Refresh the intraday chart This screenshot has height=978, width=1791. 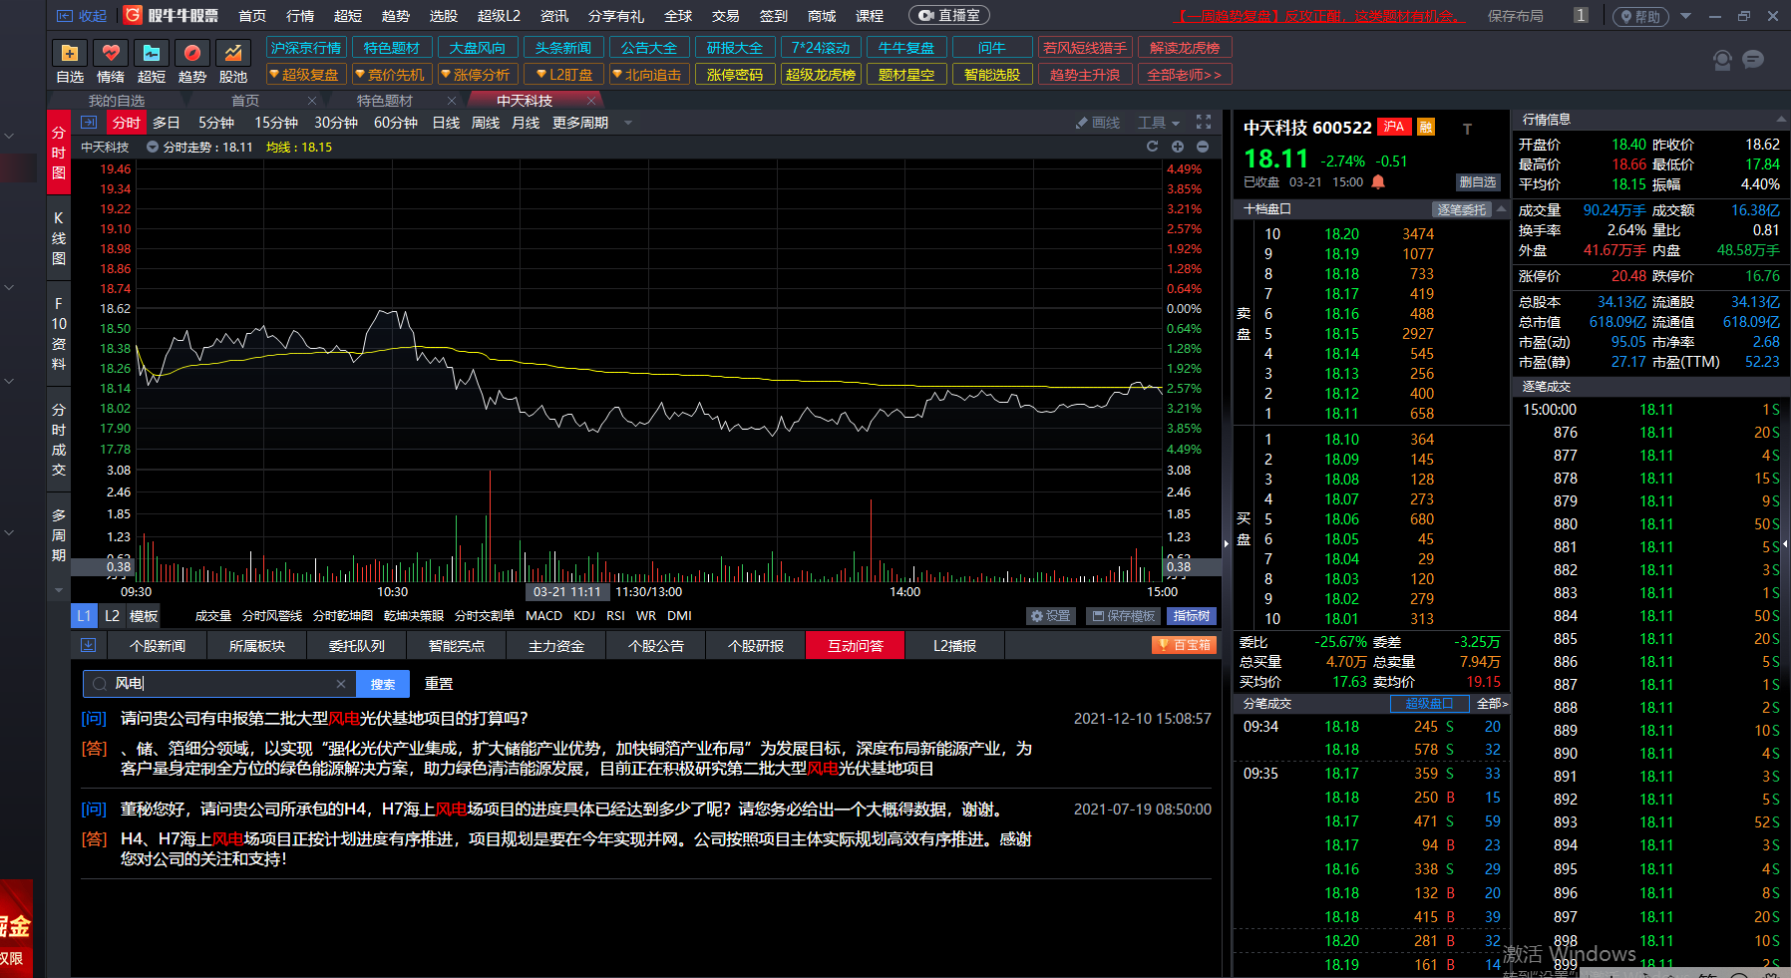1153,147
